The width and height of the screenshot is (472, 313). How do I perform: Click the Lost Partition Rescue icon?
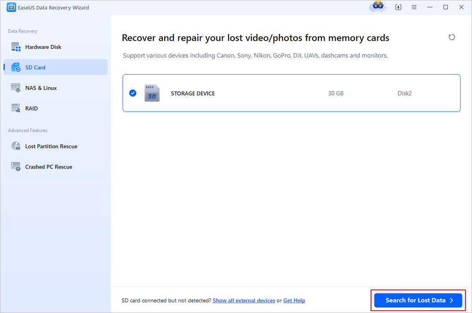click(16, 146)
